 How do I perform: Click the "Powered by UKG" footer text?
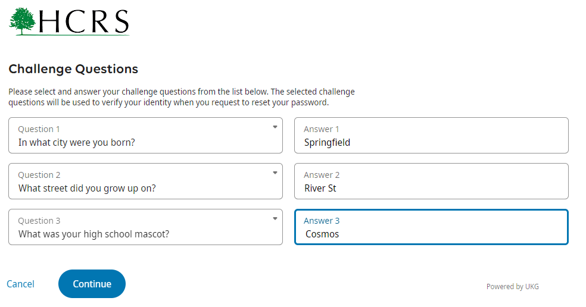[512, 286]
